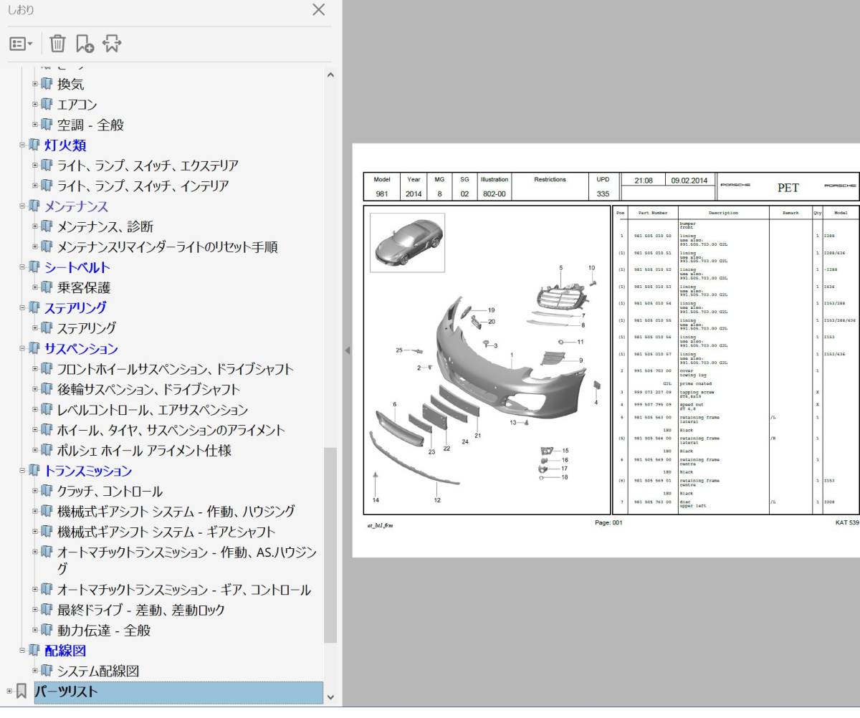Click bookmark icon beside システム配線図
The width and height of the screenshot is (860, 718).
[47, 671]
